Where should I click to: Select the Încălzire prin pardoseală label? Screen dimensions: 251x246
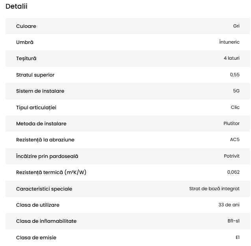point(47,156)
